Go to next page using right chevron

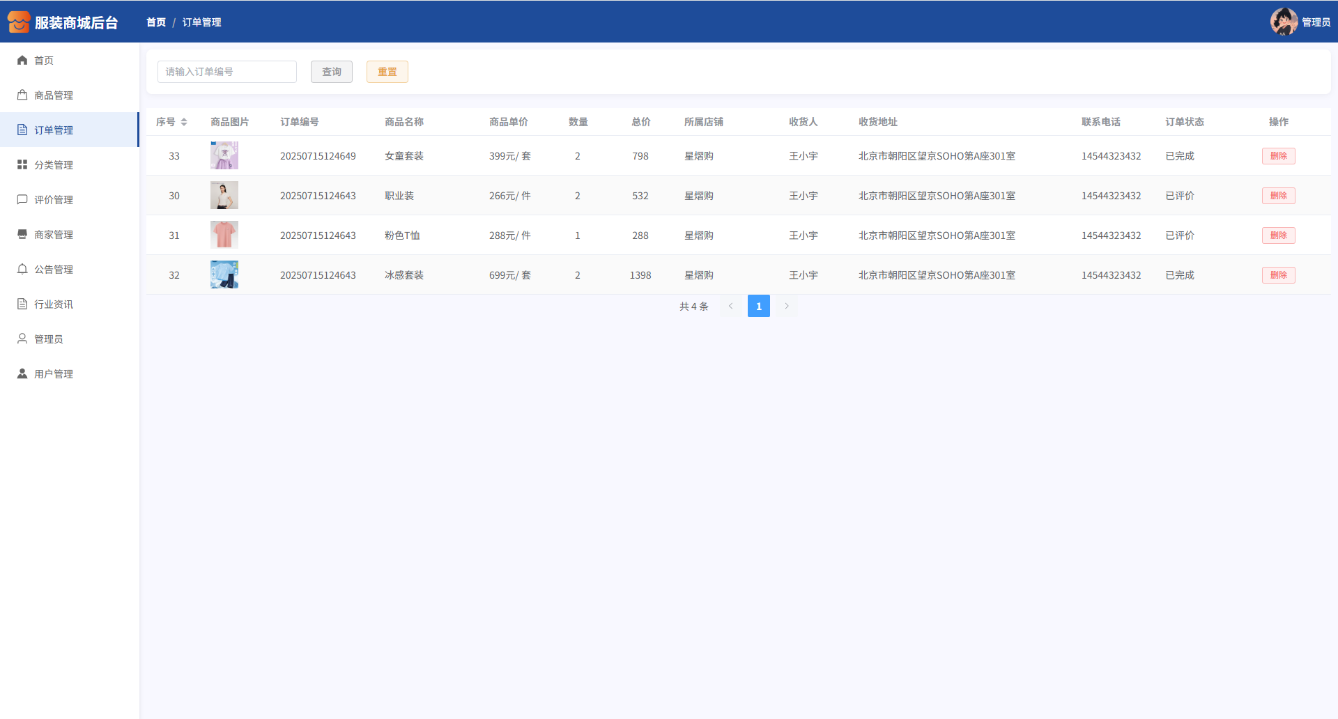pos(787,306)
